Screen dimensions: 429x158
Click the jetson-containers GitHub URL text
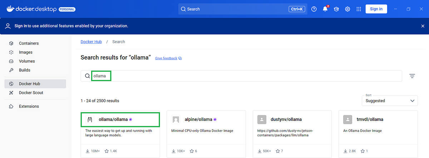pos(285,133)
